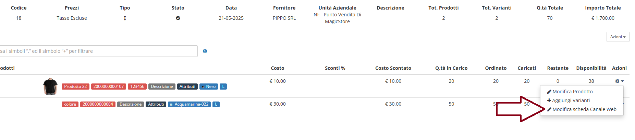Click the Descrizione tag on Prodotto 22 row
The width and height of the screenshot is (635, 140).
point(162,87)
